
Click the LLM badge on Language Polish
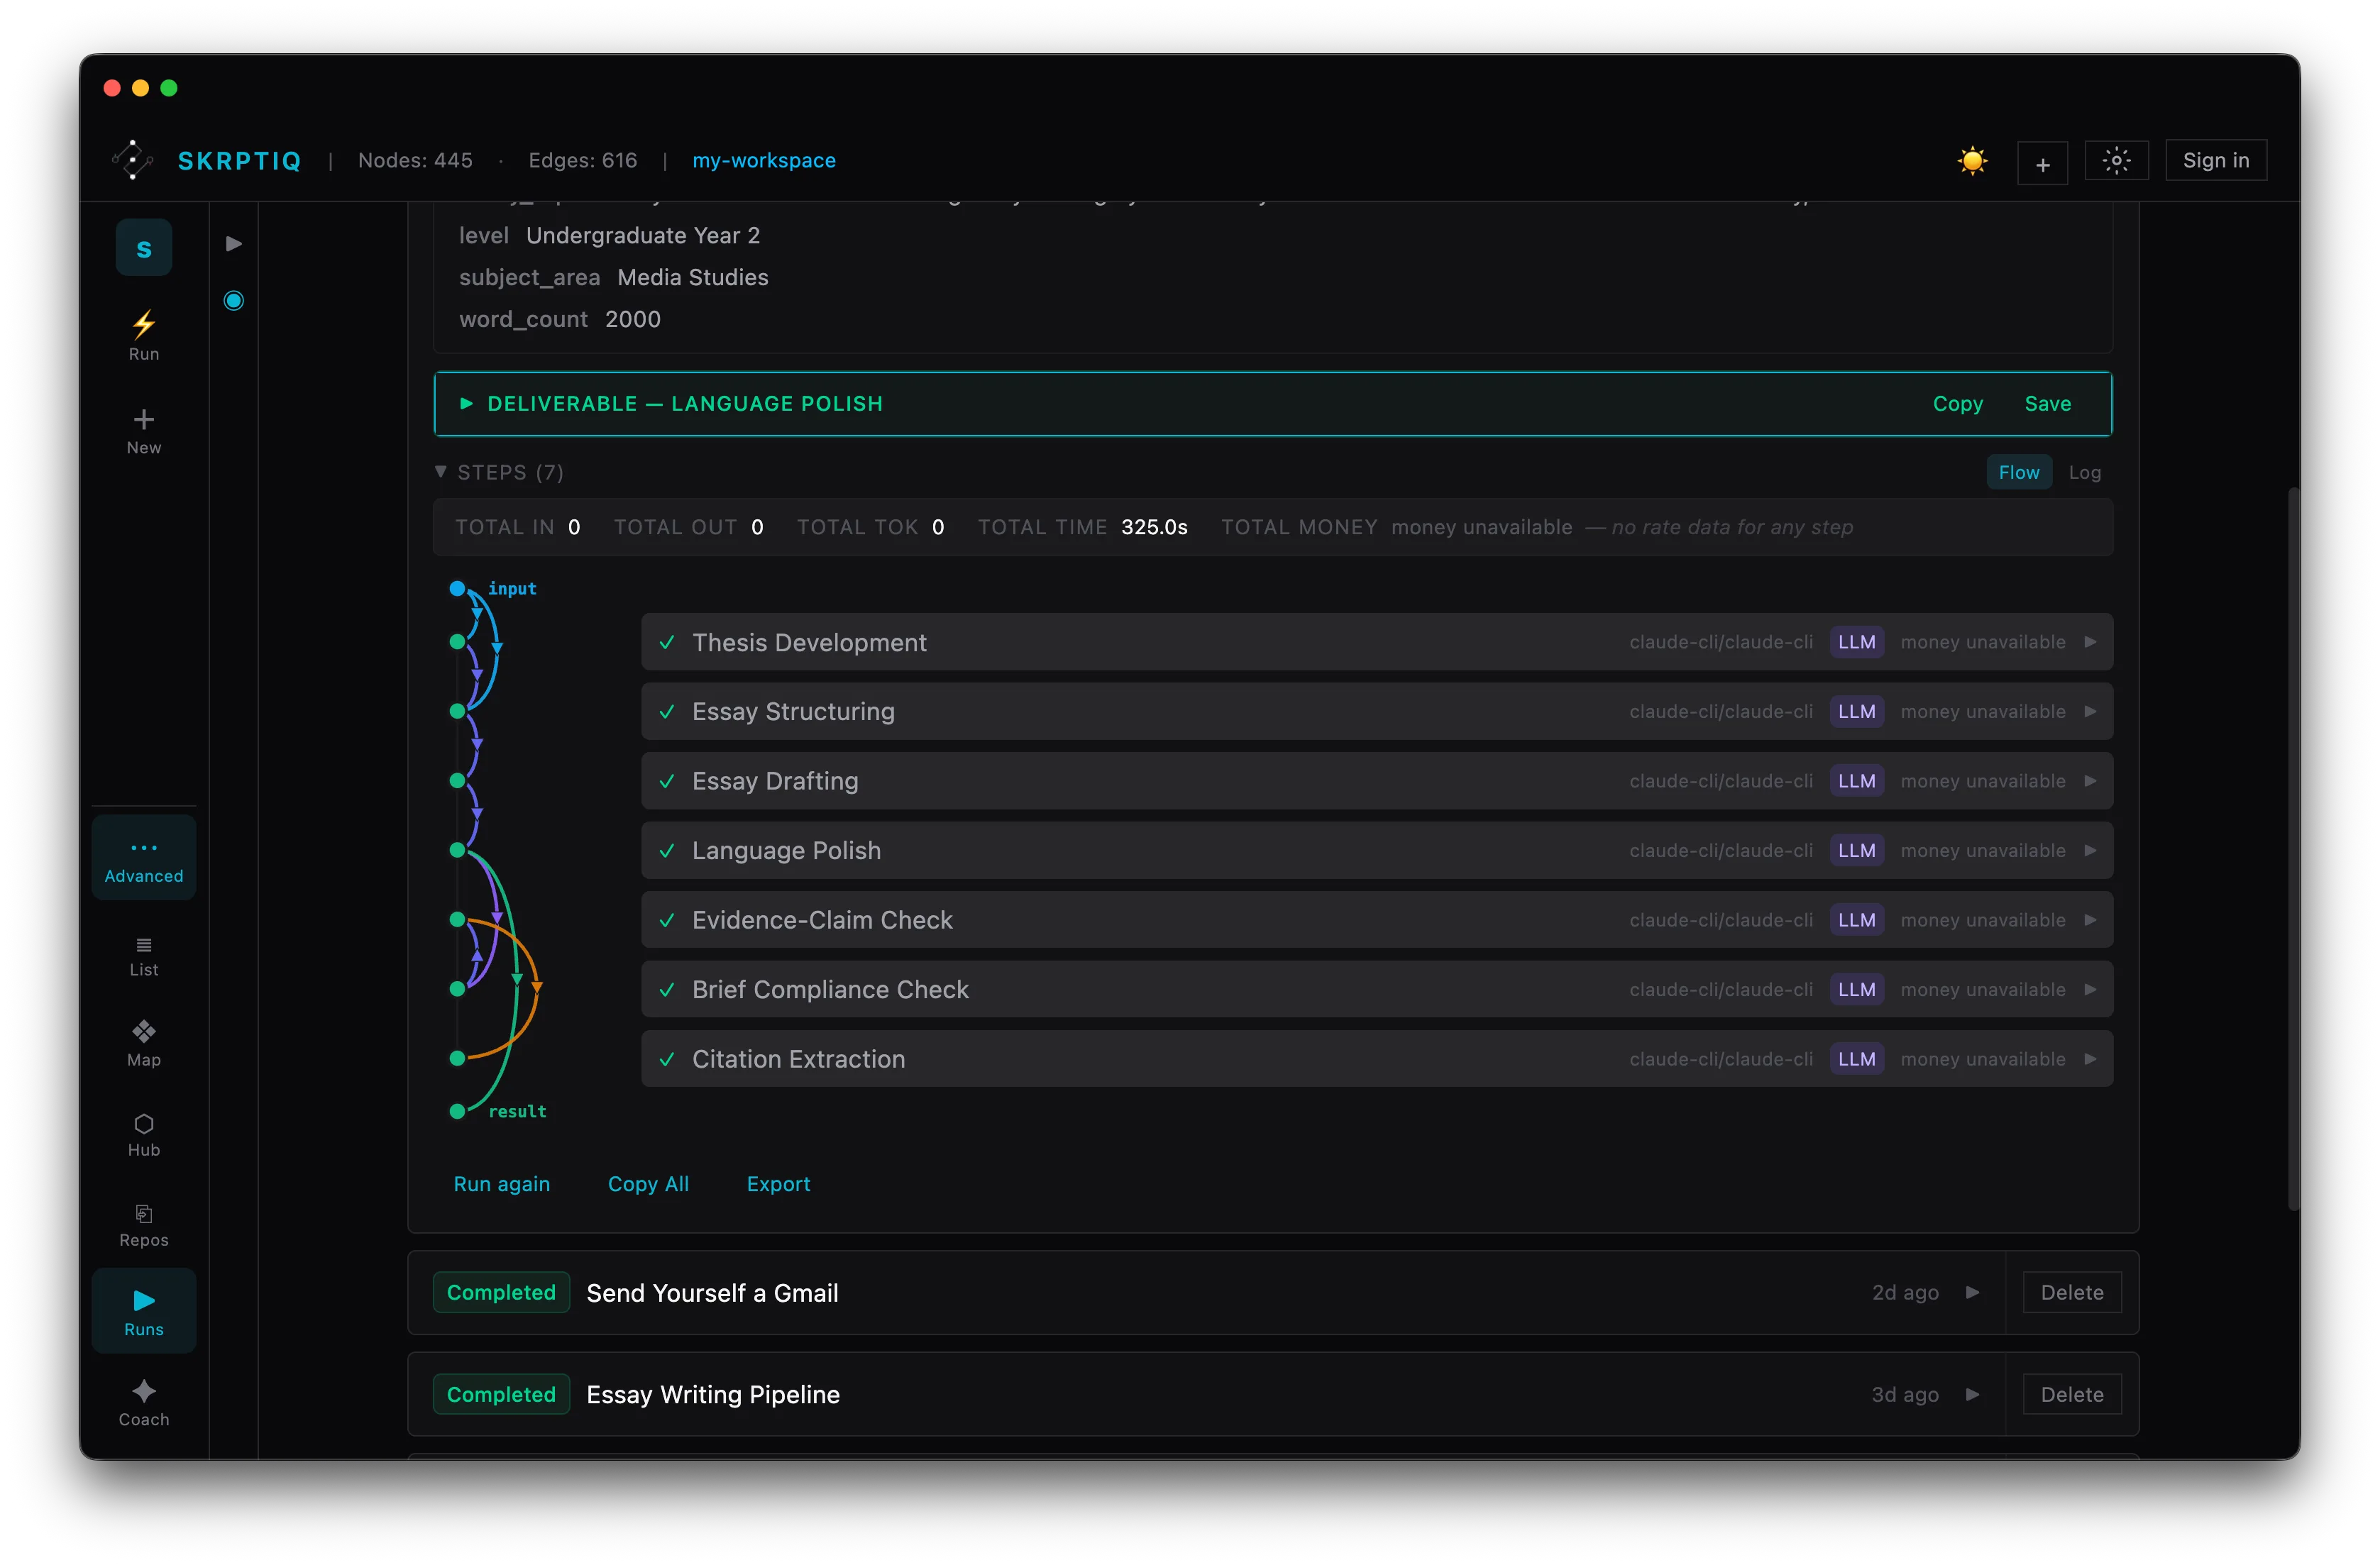[x=1856, y=850]
